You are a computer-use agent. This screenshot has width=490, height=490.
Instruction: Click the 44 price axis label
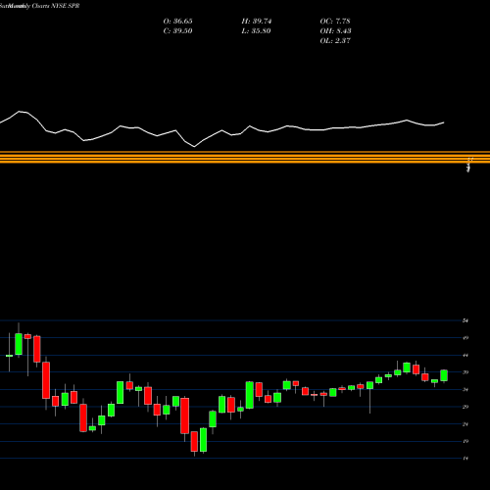(465, 355)
